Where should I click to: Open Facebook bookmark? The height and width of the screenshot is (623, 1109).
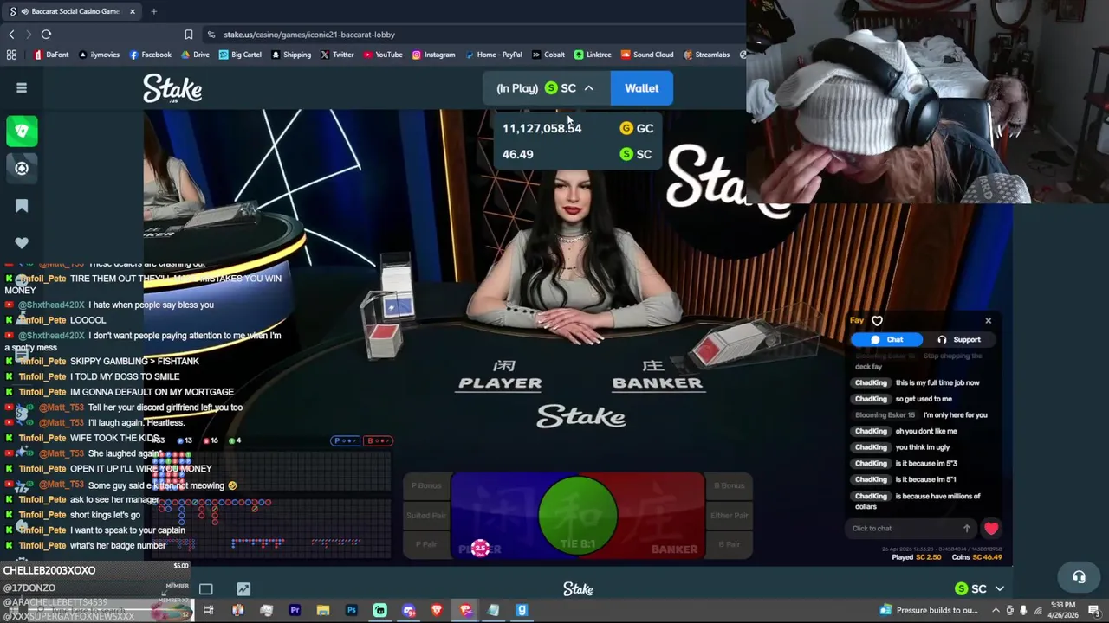pyautogui.click(x=151, y=55)
